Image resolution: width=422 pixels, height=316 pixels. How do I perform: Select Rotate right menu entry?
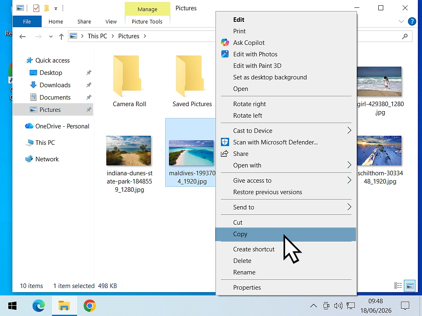pos(286,104)
